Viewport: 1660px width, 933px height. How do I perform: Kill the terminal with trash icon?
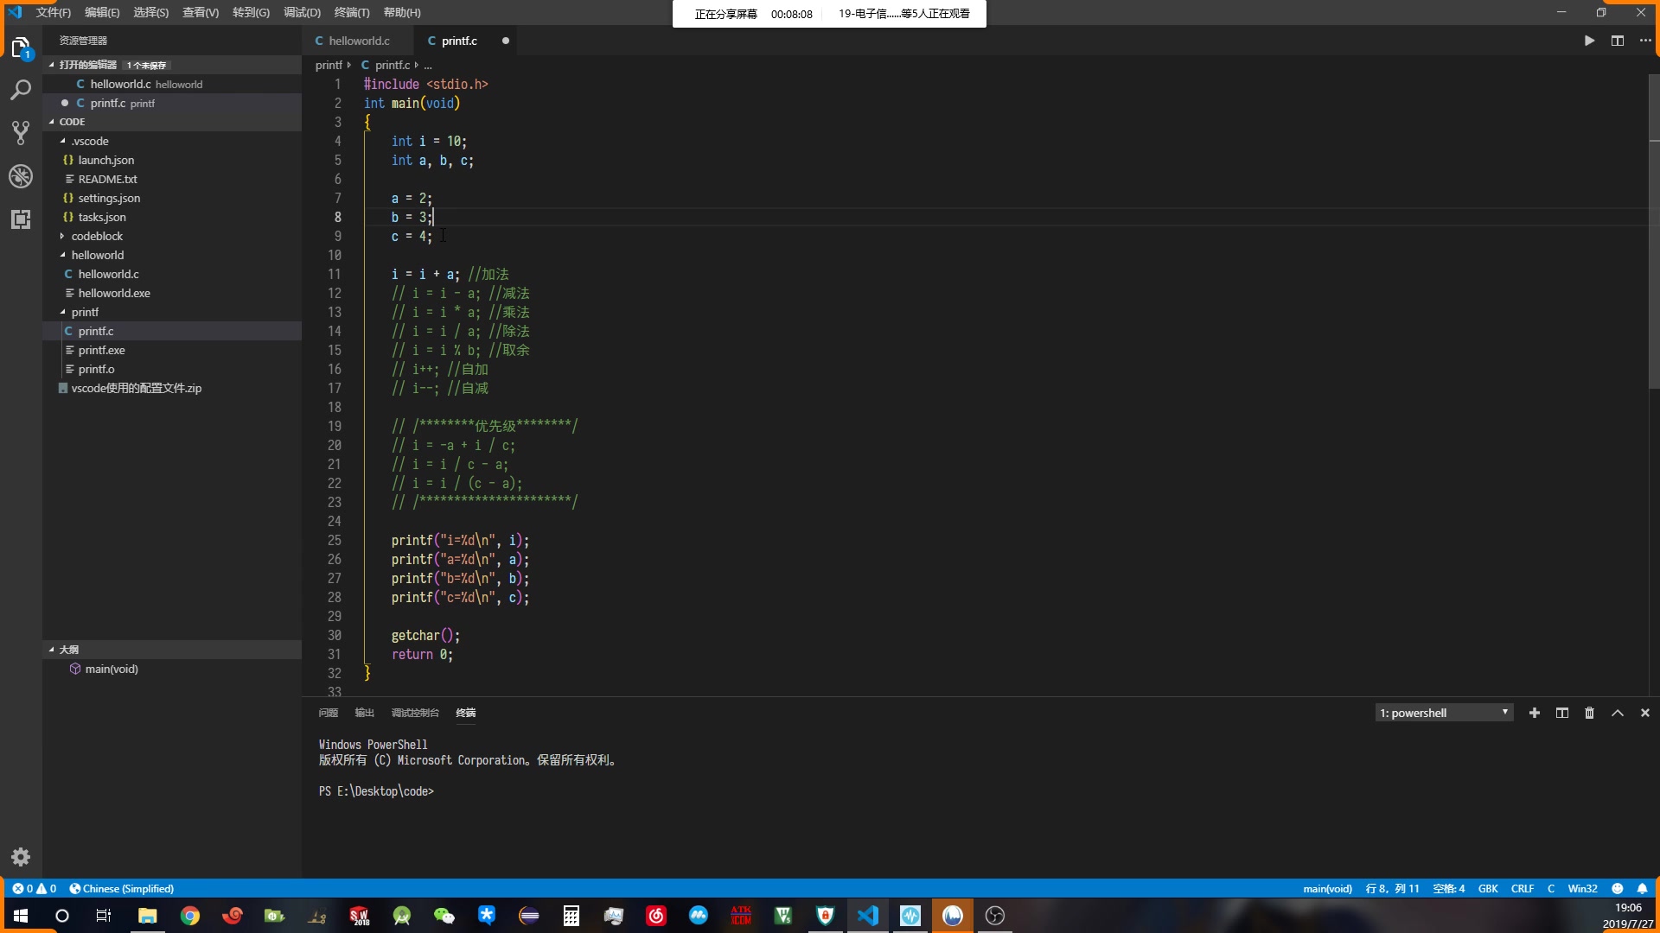(1589, 713)
